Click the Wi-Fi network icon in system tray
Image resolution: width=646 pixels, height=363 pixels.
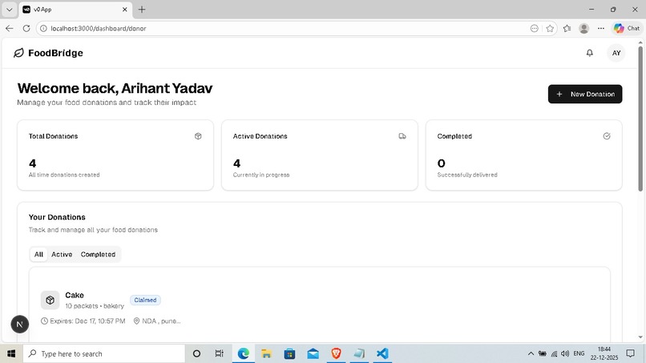[x=554, y=353]
